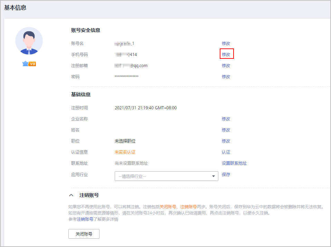This screenshot has height=247, width=331.
Task: Click the 基础信息 section heading
Action: pos(81,94)
